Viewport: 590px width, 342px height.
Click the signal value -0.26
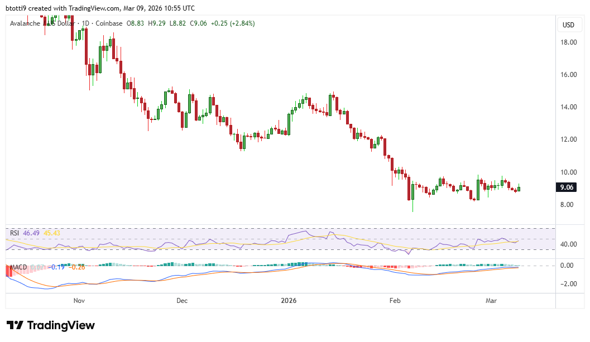point(77,267)
